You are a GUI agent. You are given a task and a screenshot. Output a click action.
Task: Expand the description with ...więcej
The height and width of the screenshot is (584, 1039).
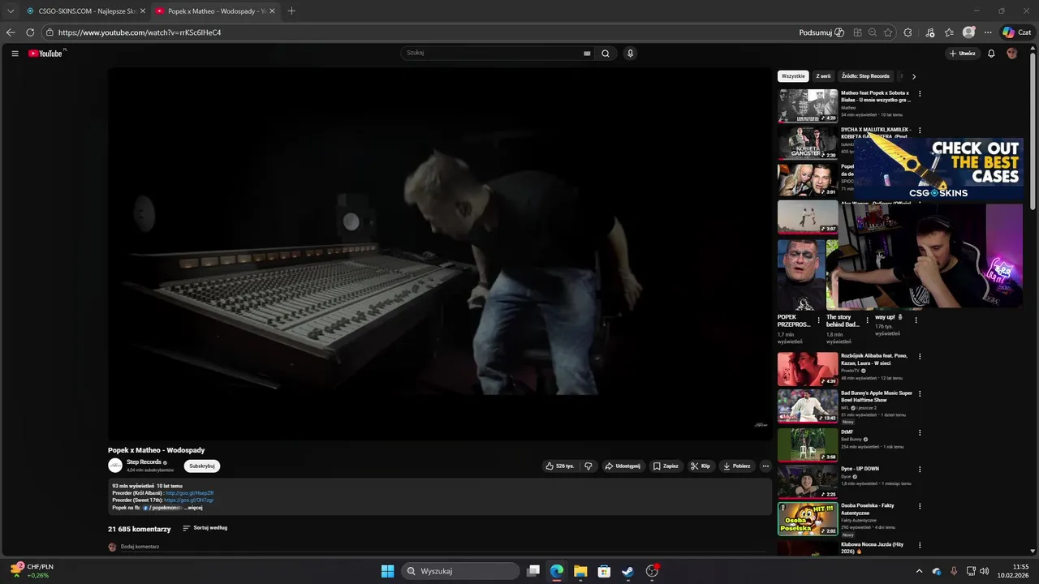[x=192, y=508]
